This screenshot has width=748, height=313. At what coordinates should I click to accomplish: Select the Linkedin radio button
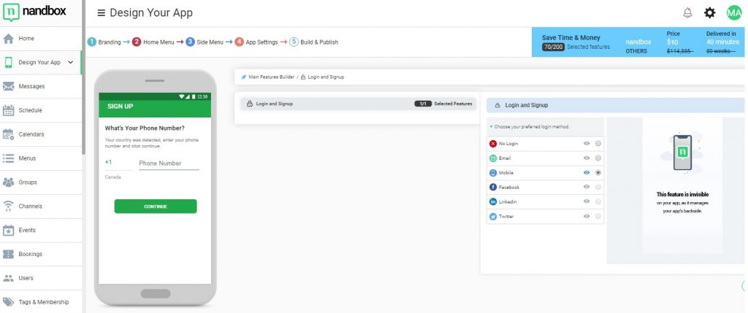[x=598, y=201]
